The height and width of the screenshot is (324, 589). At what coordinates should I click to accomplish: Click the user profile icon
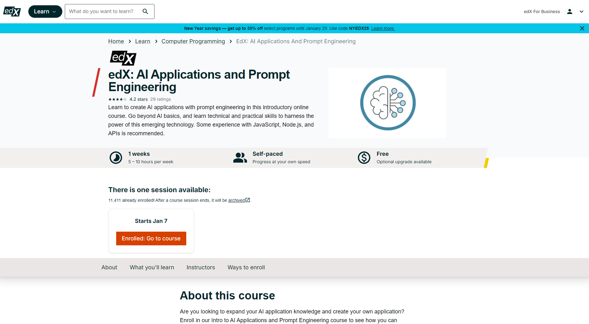pos(570,12)
